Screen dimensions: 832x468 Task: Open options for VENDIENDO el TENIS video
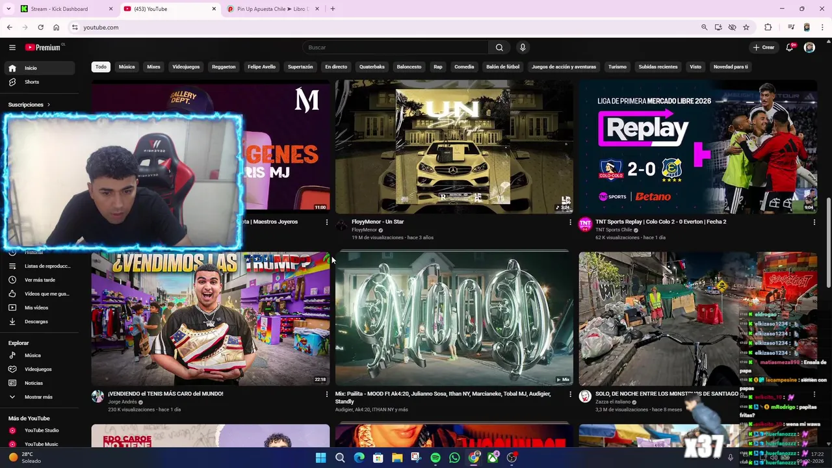pos(327,394)
